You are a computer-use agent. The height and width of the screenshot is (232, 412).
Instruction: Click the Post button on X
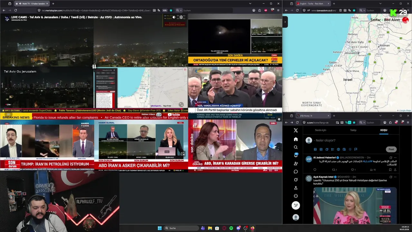pos(391,149)
